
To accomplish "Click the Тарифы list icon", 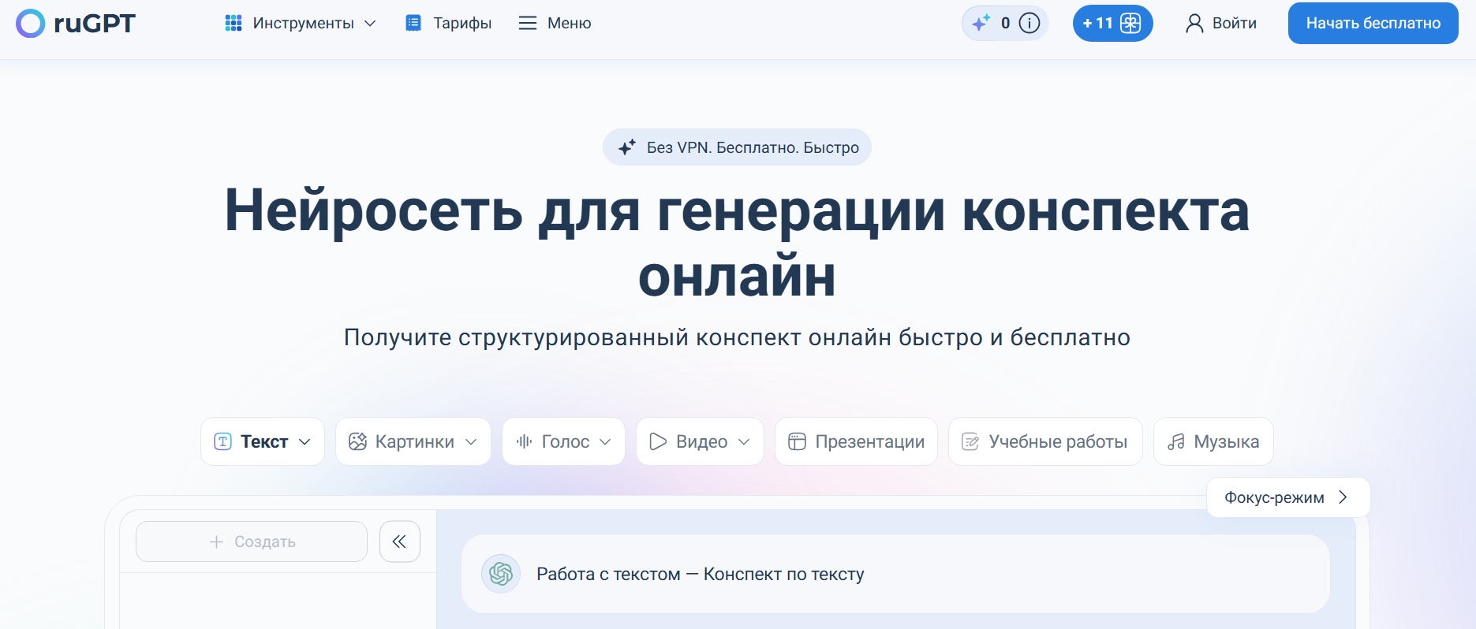I will [x=413, y=24].
